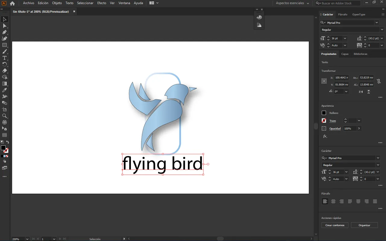Screen dimensions: 386x241
Task: Go to the Home screen icon
Action: click(x=12, y=3)
